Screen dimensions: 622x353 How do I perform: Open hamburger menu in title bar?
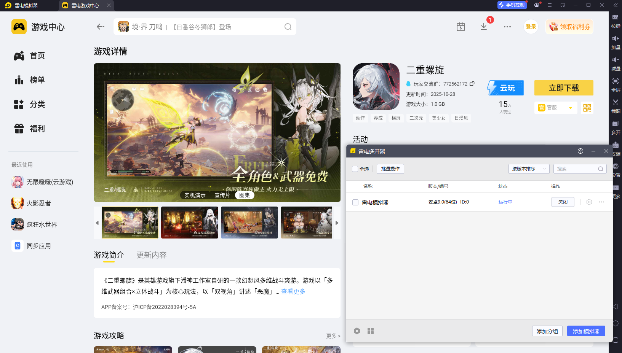(550, 5)
